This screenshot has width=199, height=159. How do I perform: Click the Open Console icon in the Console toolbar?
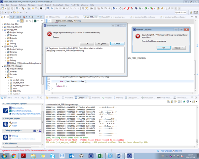(193, 101)
